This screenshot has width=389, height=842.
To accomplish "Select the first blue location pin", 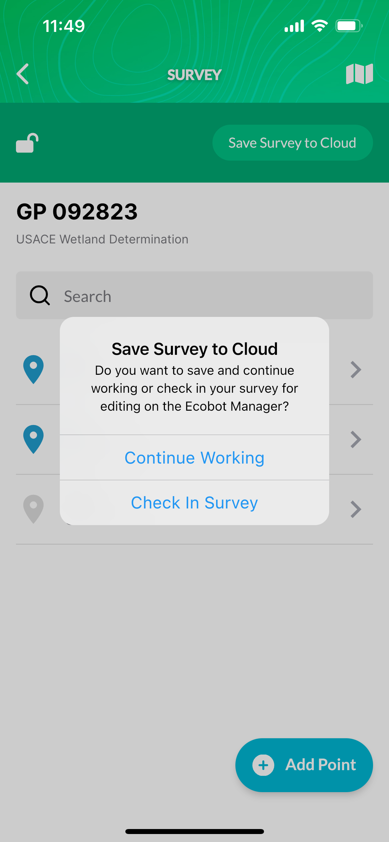I will tap(33, 369).
